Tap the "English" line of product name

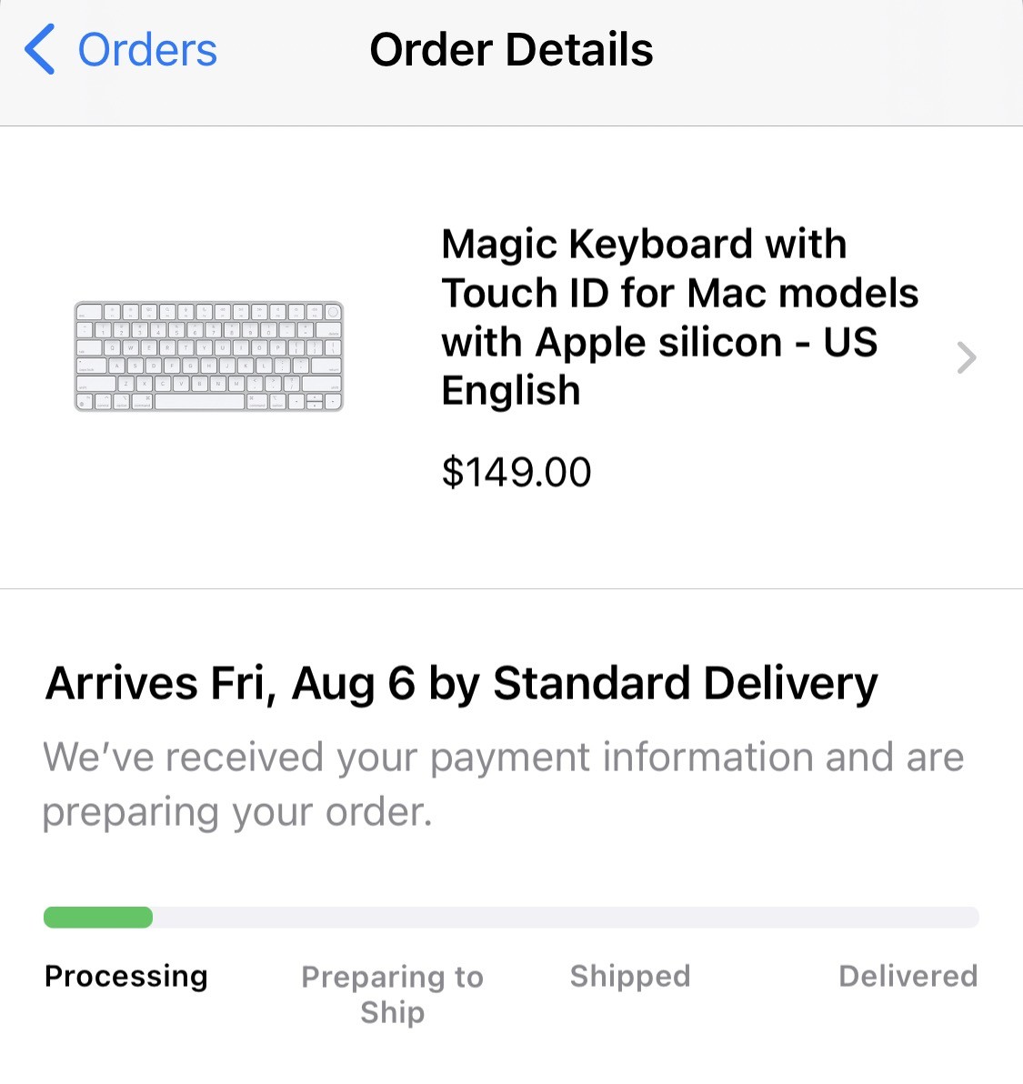click(x=511, y=391)
